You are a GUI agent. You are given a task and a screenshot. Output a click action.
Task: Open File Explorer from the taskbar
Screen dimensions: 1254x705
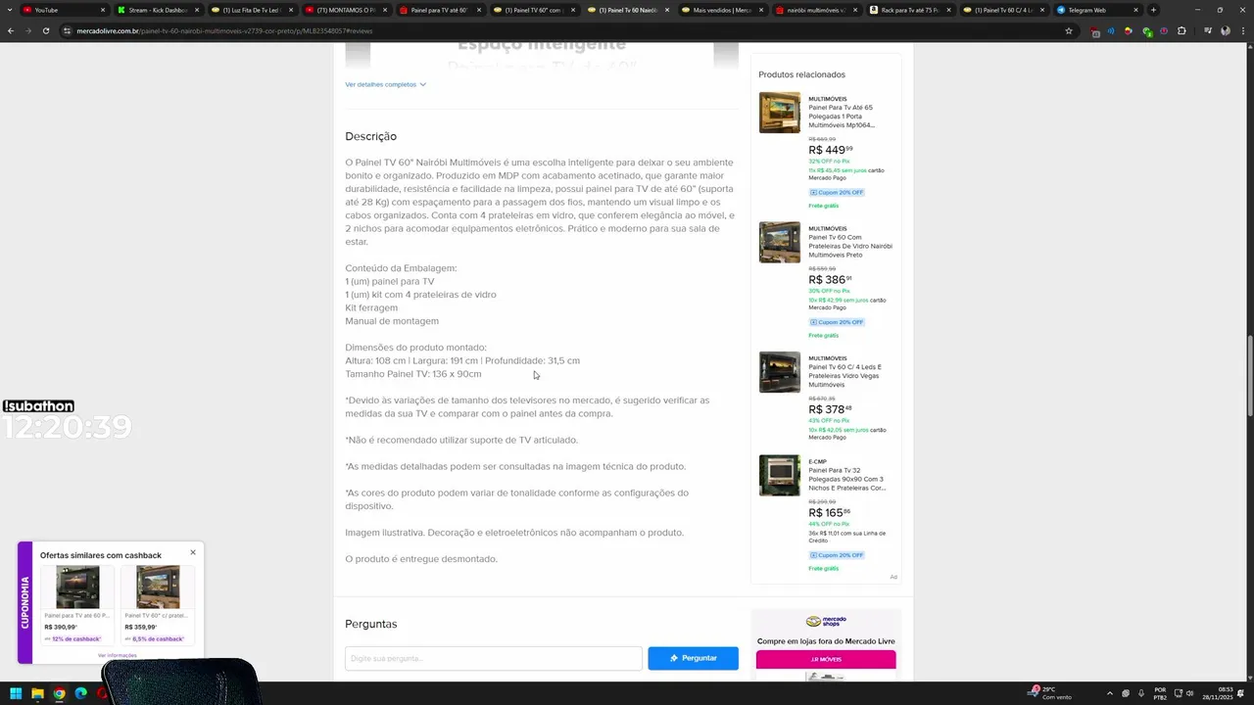pos(37,693)
